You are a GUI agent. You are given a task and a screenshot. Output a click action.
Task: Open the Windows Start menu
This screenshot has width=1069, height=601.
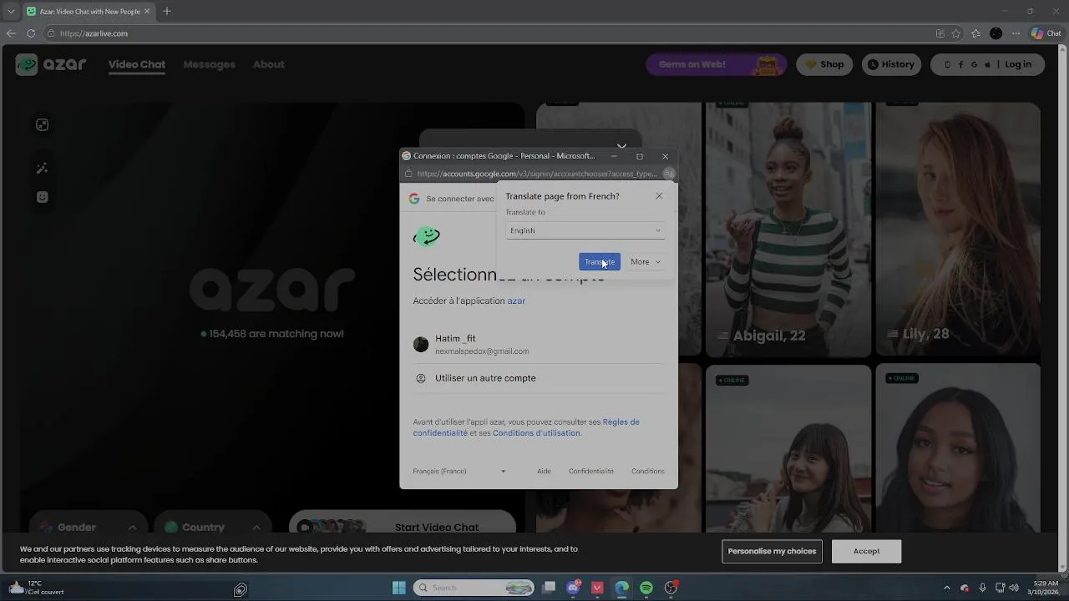pos(398,588)
